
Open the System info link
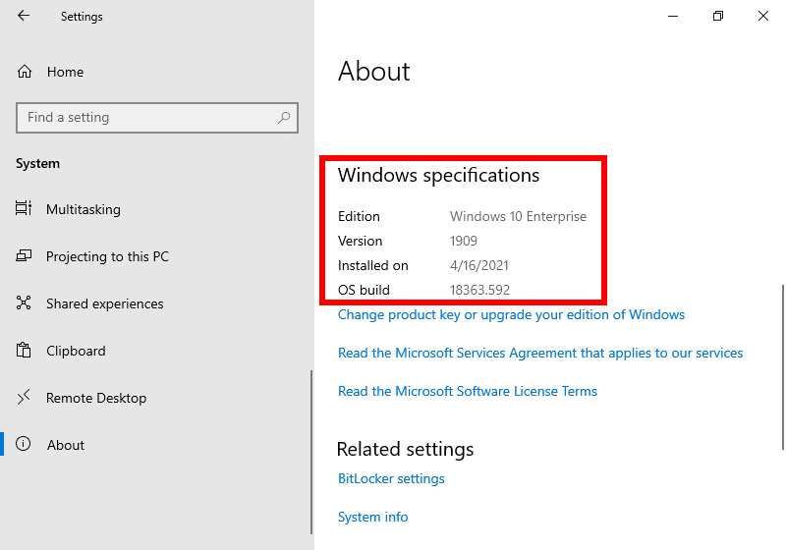372,517
